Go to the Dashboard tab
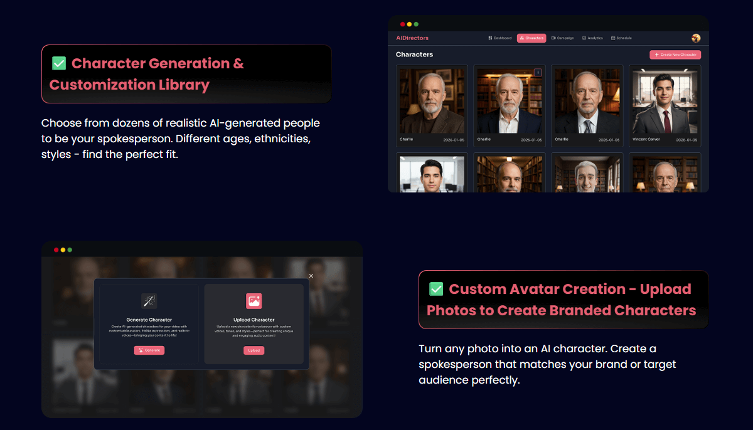The width and height of the screenshot is (753, 430). coord(500,38)
